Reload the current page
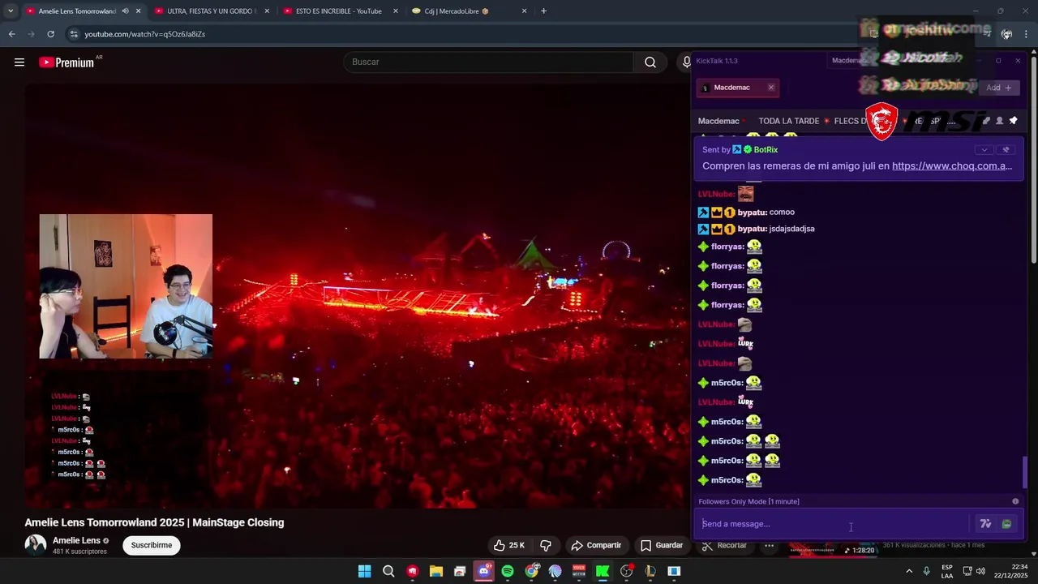Viewport: 1038px width, 584px height. (x=50, y=34)
